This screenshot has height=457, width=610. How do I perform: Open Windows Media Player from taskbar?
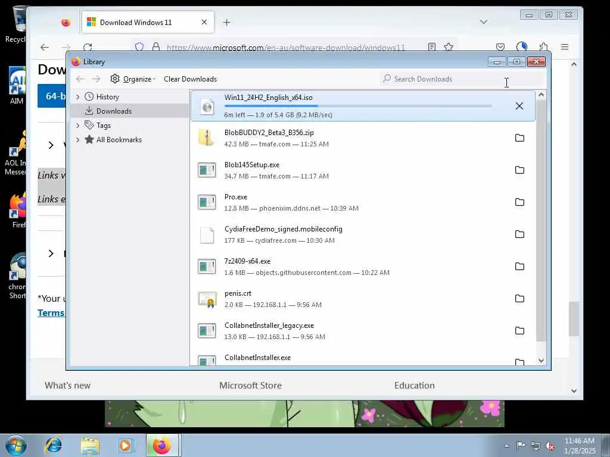tap(126, 445)
